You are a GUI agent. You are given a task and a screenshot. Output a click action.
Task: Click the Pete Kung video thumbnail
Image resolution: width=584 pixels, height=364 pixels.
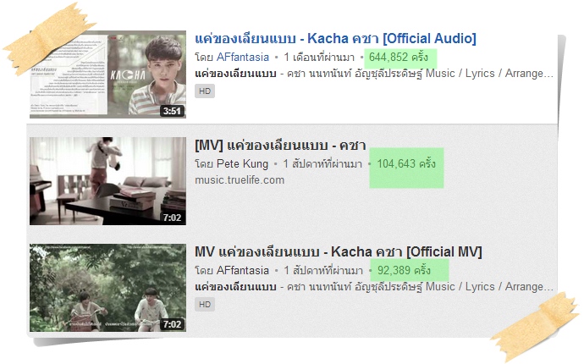(x=107, y=181)
